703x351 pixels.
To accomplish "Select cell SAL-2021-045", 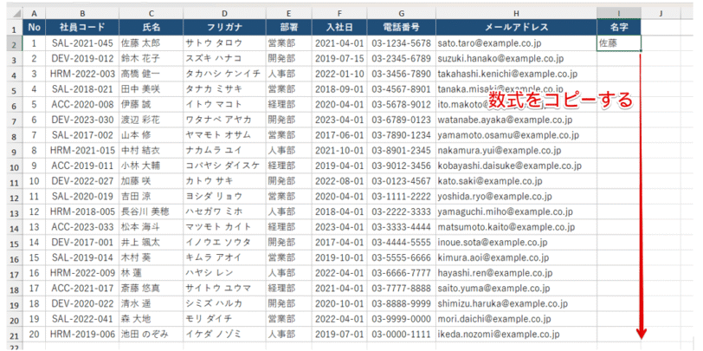I will coord(82,43).
